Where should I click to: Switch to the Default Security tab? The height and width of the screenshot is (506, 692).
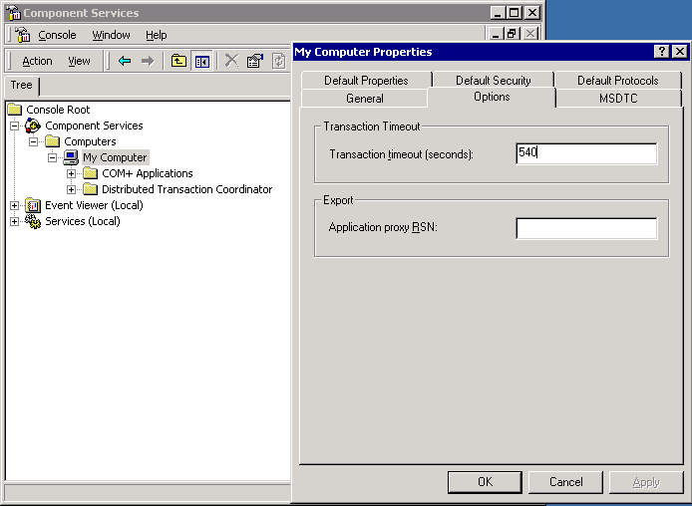pyautogui.click(x=493, y=81)
